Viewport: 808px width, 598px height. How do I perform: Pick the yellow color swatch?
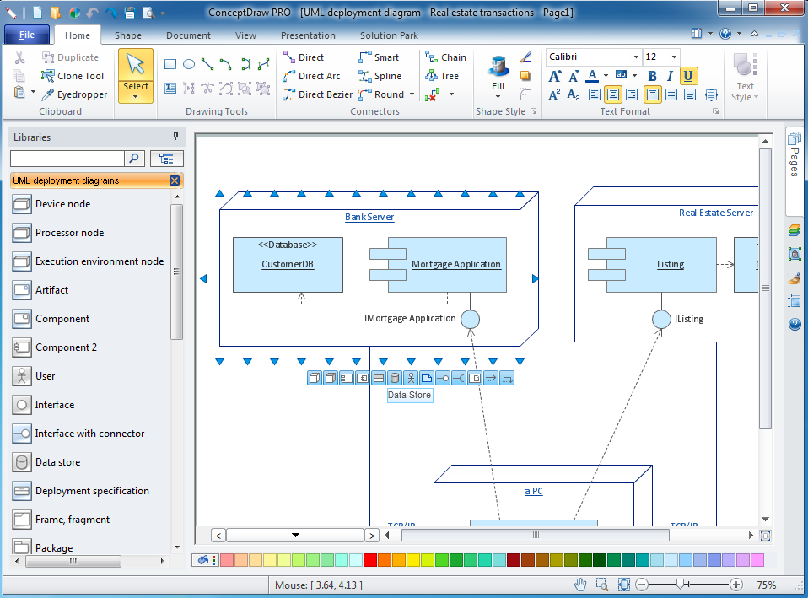click(x=413, y=560)
